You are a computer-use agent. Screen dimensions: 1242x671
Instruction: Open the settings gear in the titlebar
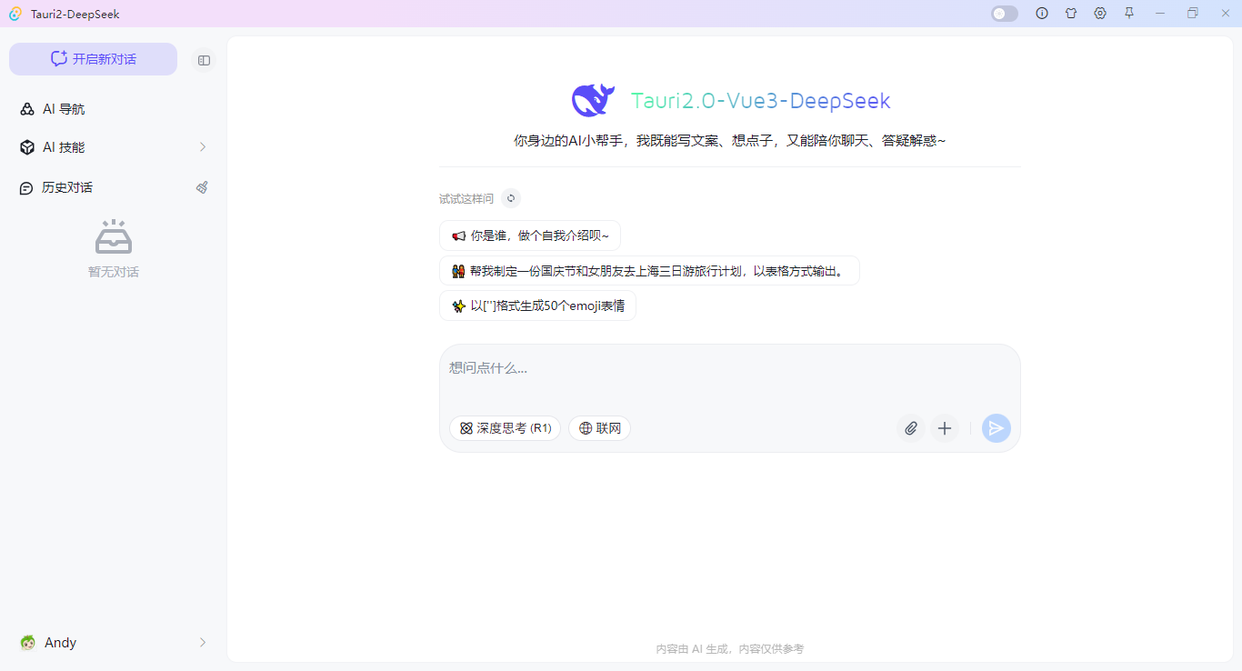click(1100, 14)
